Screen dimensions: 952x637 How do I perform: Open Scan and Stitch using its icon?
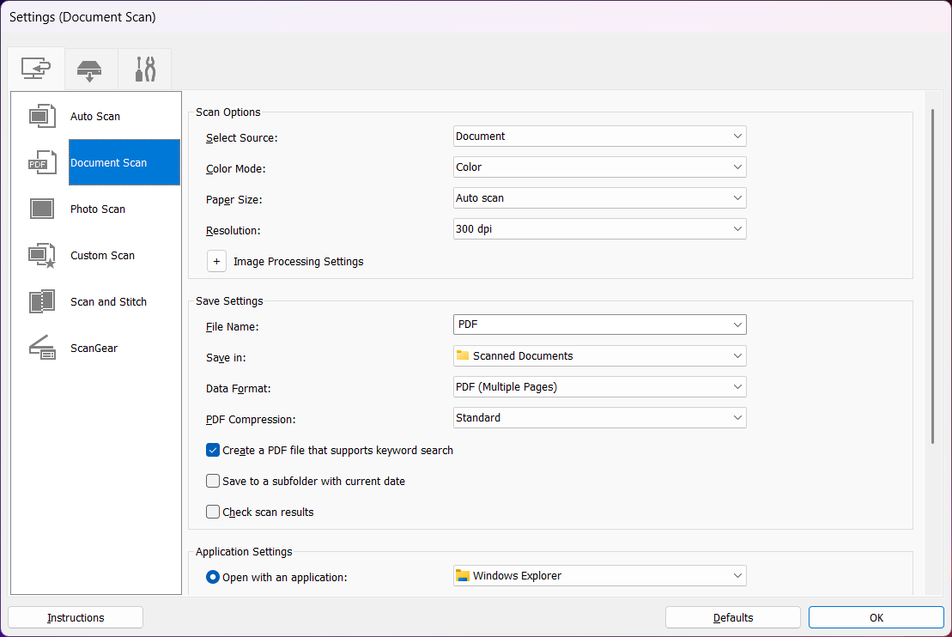42,301
